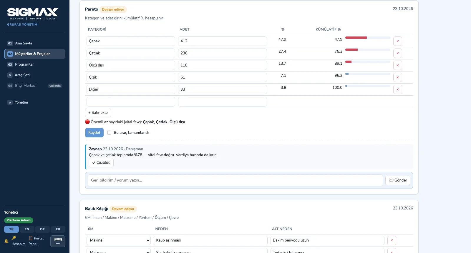Open the Makine 6M dropdown
Viewport: 471px width, 253px height.
[119, 240]
